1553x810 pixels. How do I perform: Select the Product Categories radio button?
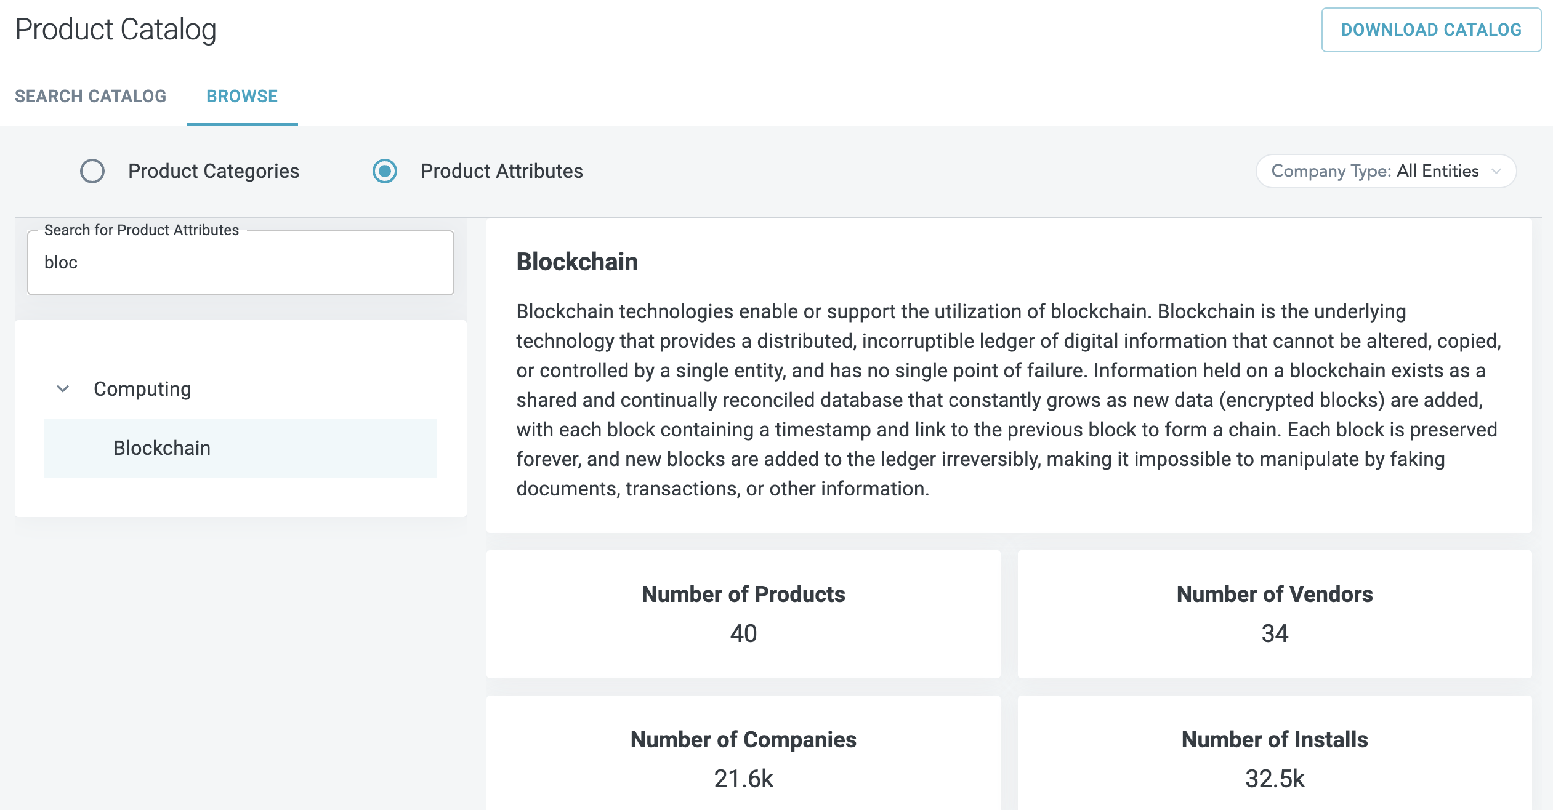tap(92, 171)
